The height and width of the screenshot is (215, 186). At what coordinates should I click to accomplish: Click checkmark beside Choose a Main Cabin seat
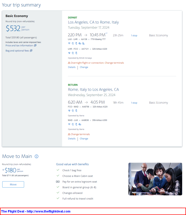58,176
